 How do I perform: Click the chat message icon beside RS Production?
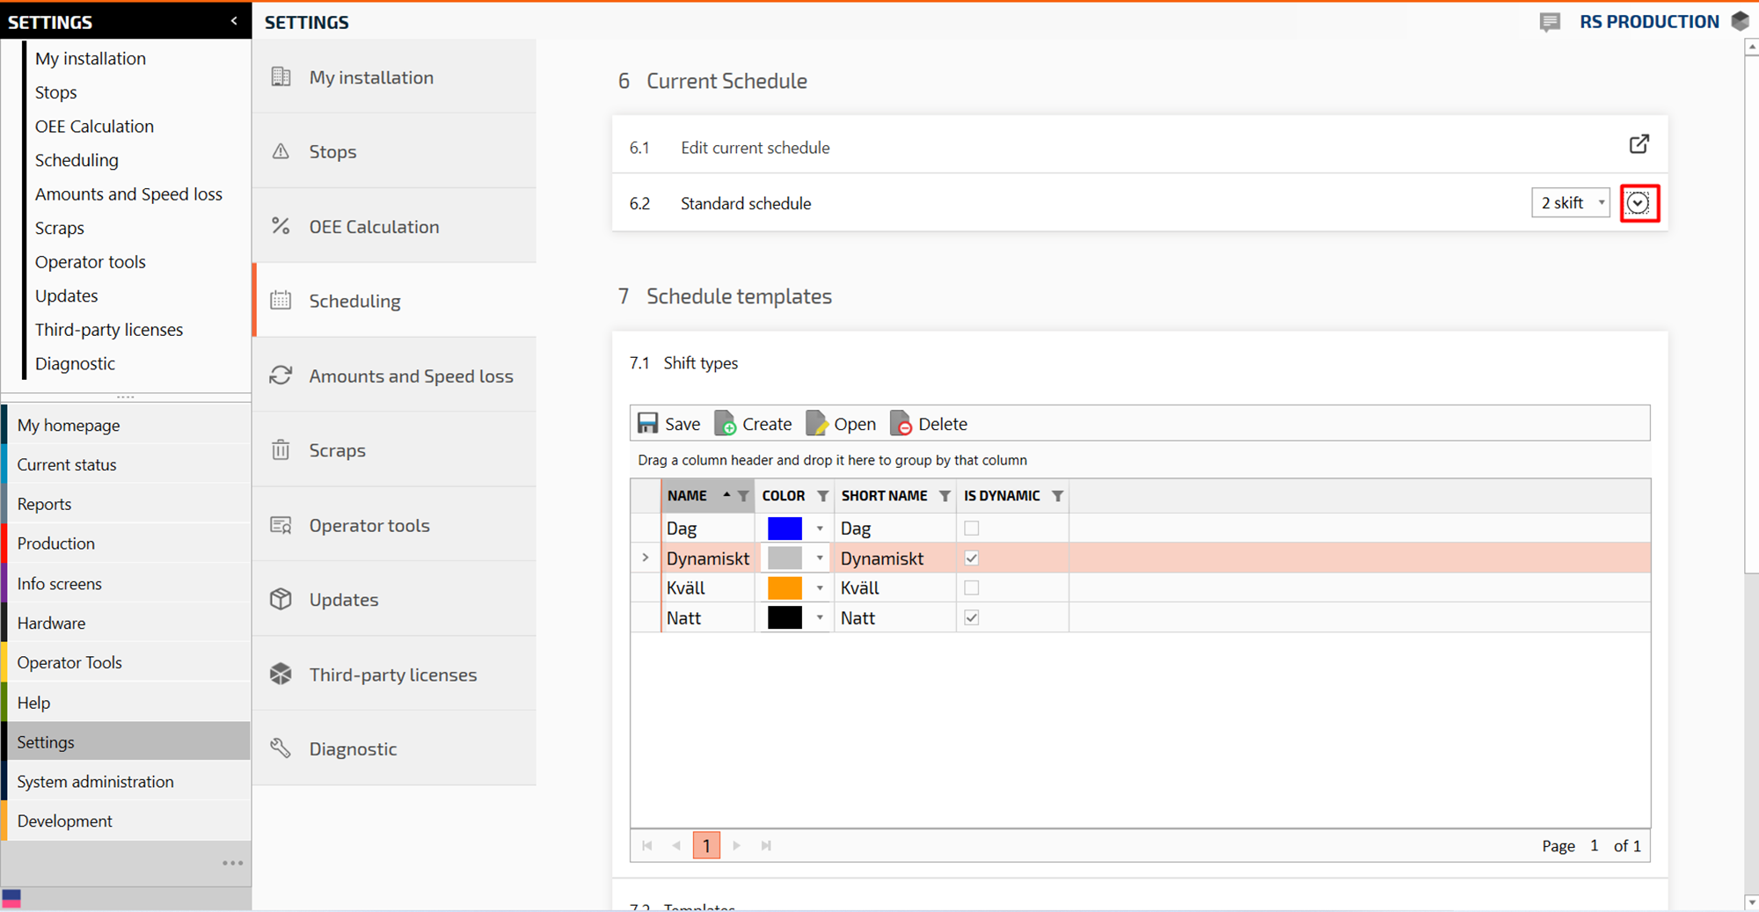coord(1550,22)
